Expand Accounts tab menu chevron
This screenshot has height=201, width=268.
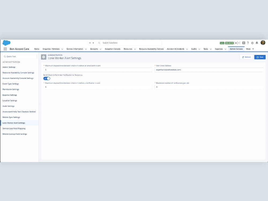[x=100, y=49]
